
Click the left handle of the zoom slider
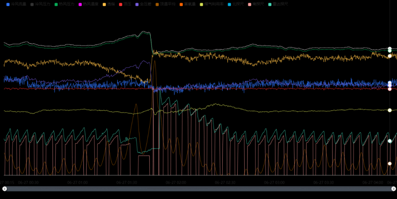[4, 189]
